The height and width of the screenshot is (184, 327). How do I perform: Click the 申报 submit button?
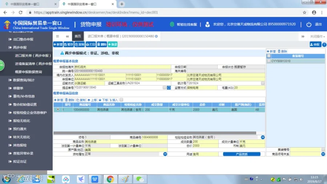315,44
